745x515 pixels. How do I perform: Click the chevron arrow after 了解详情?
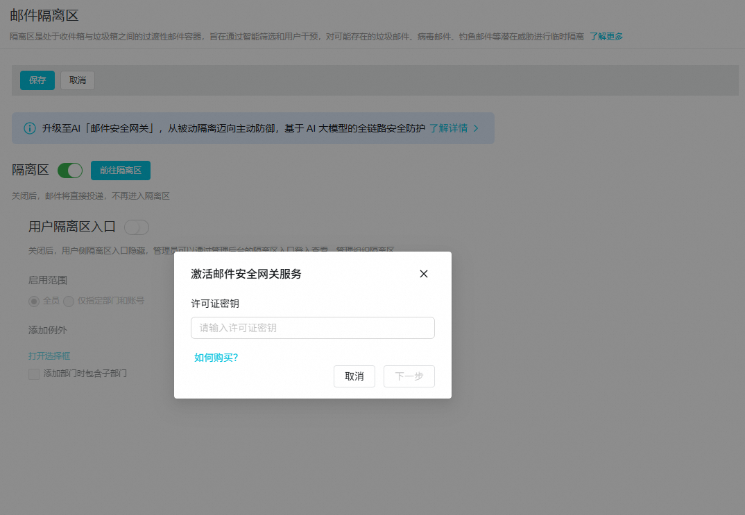click(x=476, y=128)
